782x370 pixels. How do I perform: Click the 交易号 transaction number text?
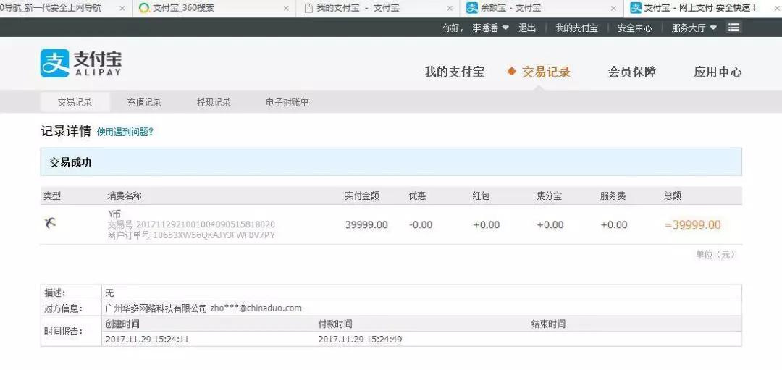pos(191,224)
